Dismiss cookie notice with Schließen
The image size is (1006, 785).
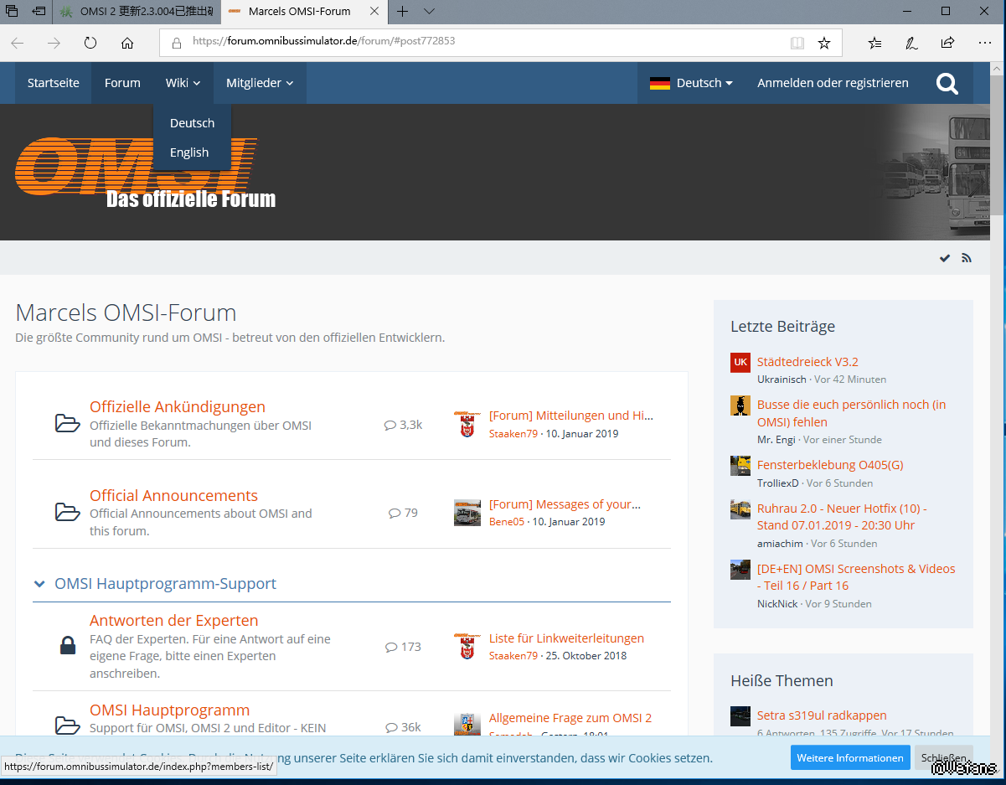click(x=944, y=757)
